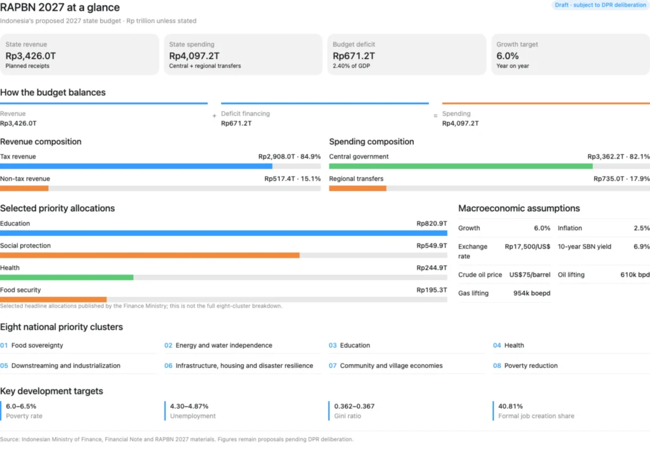This screenshot has width=650, height=451.
Task: Click the Food security allocation bar
Action: point(53,299)
